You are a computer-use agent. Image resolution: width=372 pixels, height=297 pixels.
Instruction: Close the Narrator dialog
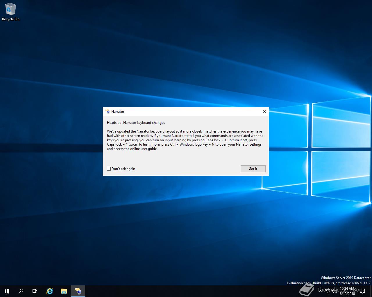point(264,111)
